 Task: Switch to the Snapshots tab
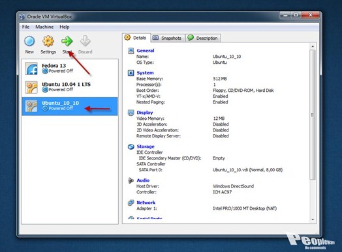coord(168,38)
